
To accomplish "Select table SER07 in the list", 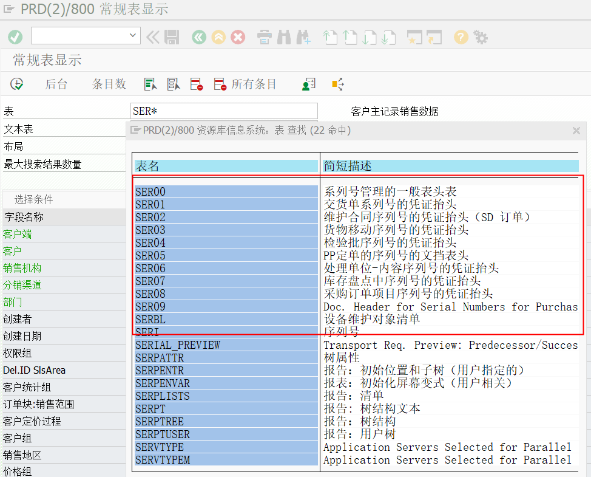I will point(226,281).
